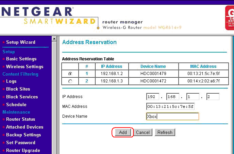The height and width of the screenshot is (154, 234).
Task: Click the Setup section heading in the sidebar
Action: [x=9, y=52]
